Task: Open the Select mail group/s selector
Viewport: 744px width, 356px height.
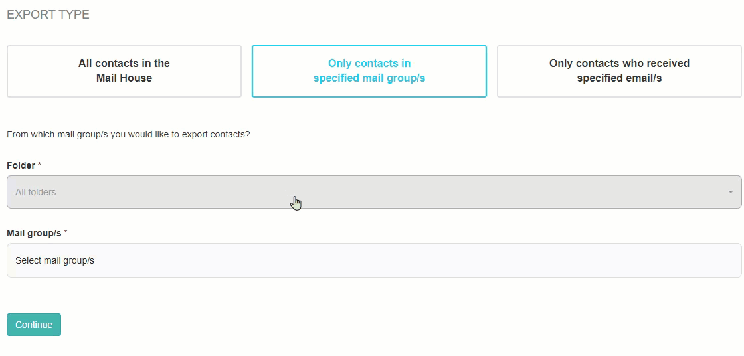Action: coord(374,260)
